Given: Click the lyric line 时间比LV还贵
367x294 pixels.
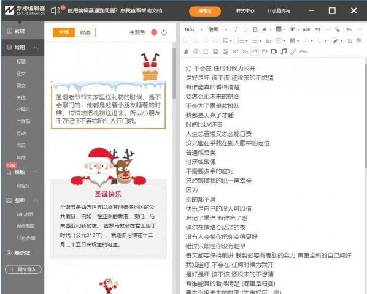Looking at the screenshot, I should [x=204, y=124].
